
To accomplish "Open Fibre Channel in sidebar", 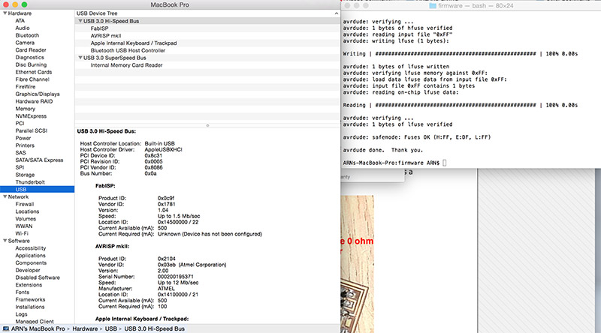I will tap(32, 79).
